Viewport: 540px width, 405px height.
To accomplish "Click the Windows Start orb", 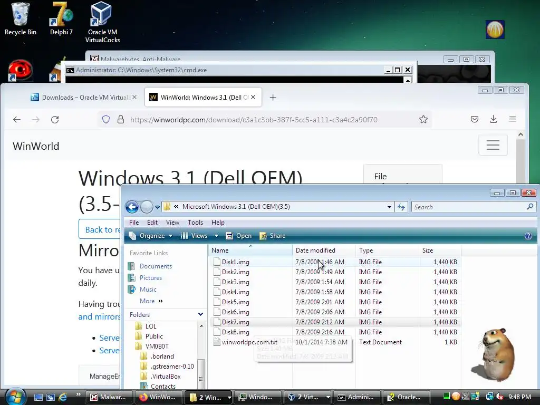I will (x=15, y=397).
